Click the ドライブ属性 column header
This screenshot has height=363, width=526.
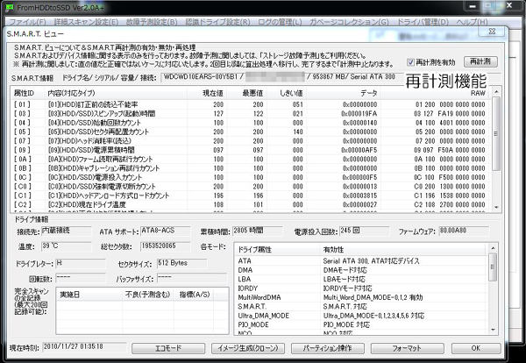pyautogui.click(x=277, y=250)
